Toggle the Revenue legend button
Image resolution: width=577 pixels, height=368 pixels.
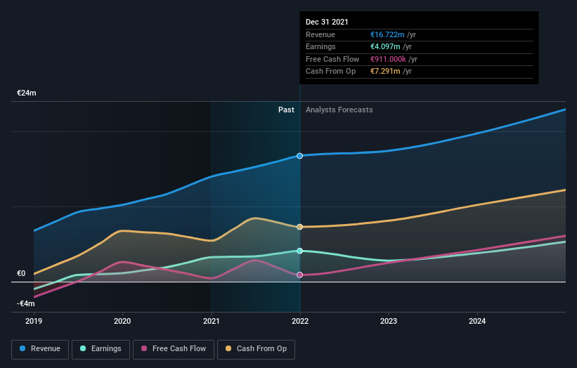pyautogui.click(x=40, y=349)
